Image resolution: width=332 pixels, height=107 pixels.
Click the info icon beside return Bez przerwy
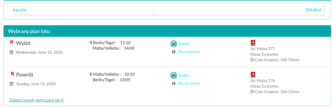174,84
